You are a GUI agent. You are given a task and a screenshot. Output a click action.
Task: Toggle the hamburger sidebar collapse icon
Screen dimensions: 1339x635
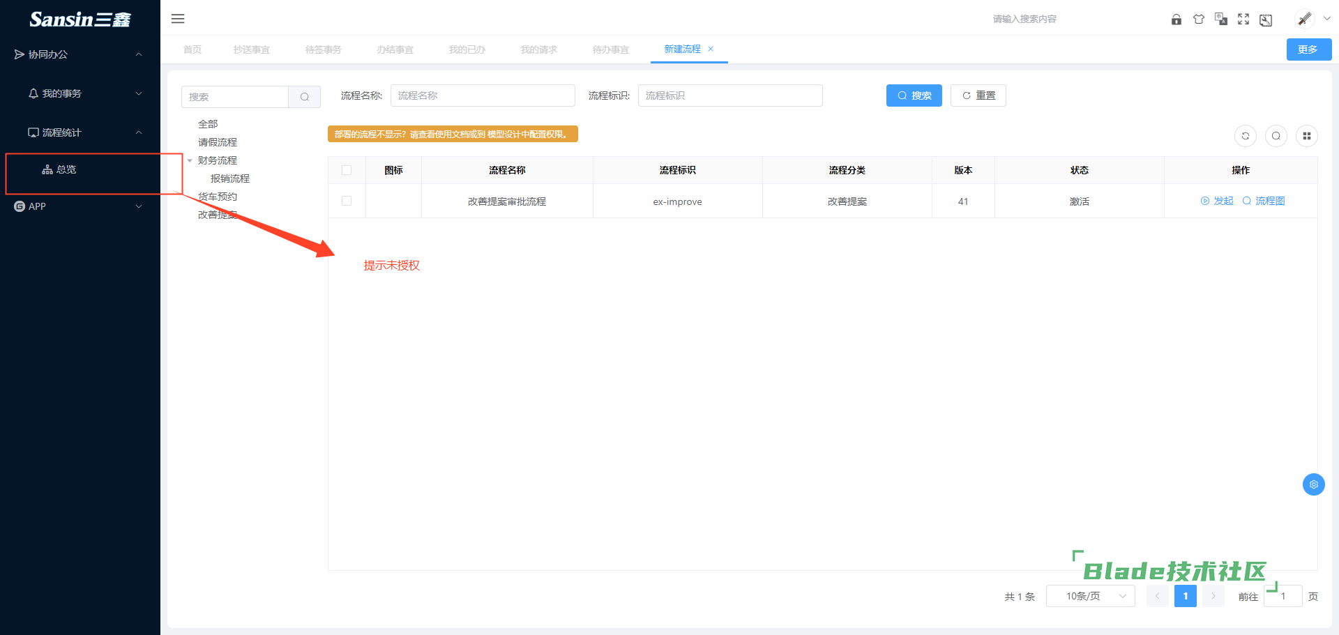(178, 19)
